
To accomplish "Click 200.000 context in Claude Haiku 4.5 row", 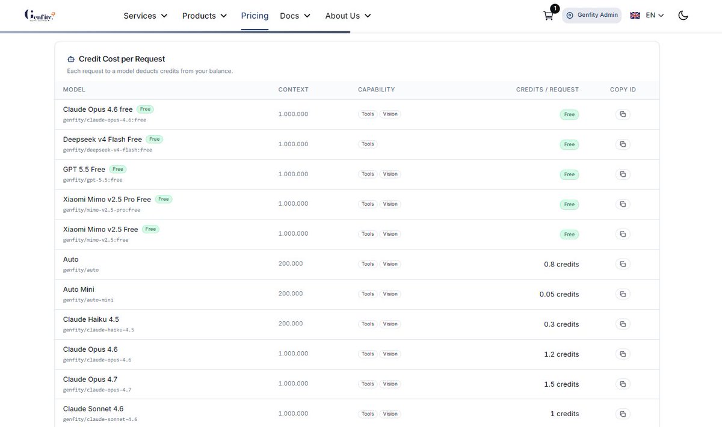I will 291,324.
